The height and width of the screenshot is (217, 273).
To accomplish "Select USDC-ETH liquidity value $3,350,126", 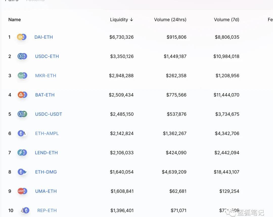I will click(122, 56).
